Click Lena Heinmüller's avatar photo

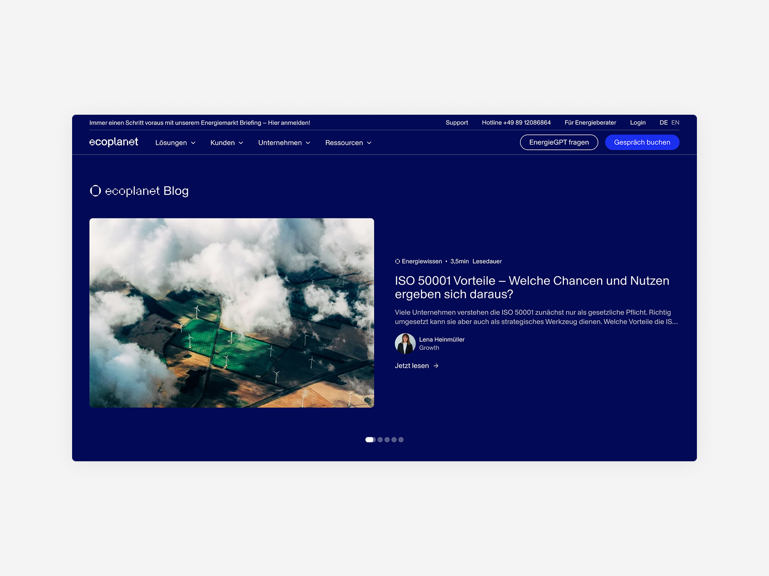pyautogui.click(x=405, y=344)
